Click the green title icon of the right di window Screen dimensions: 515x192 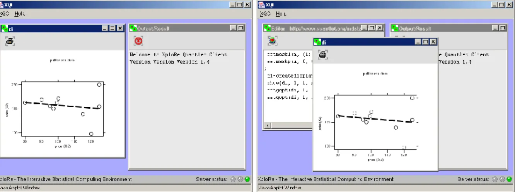point(317,42)
